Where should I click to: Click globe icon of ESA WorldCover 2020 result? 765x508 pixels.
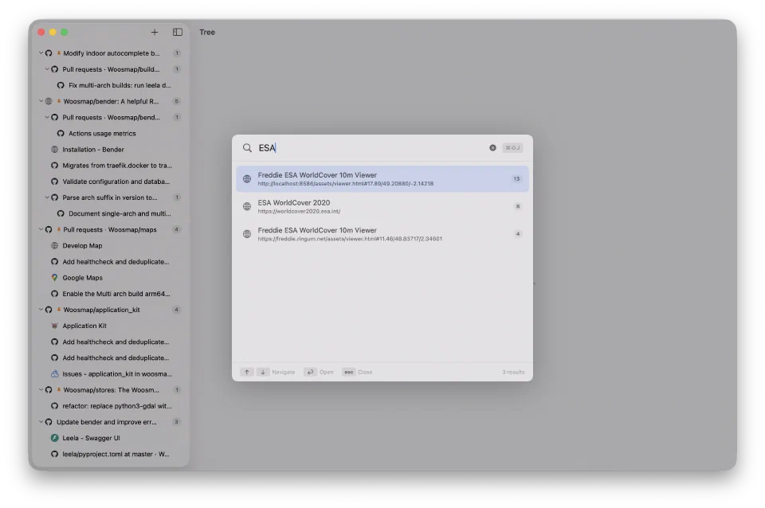coord(247,207)
